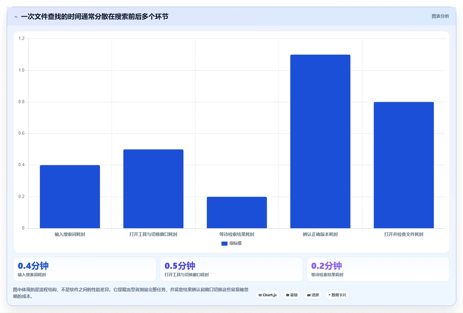Click the chart title 一次文件查找的时间通常分散在搜索前后多个环节
Screen dimensions: 463x313
coord(95,17)
